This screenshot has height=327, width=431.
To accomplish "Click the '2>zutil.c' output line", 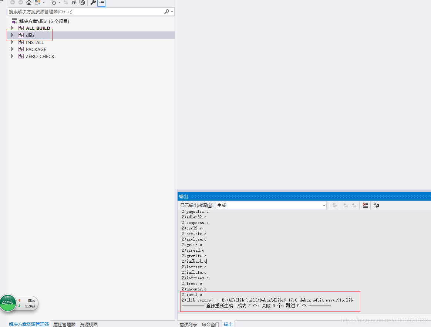I will [x=192, y=294].
